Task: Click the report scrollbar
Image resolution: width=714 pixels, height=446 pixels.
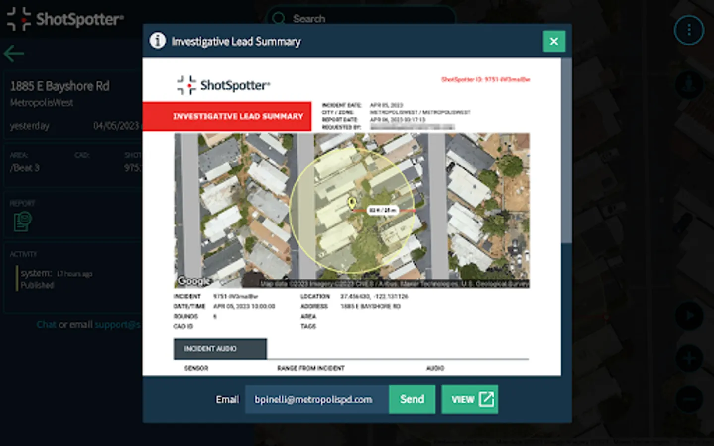Action: [566, 151]
